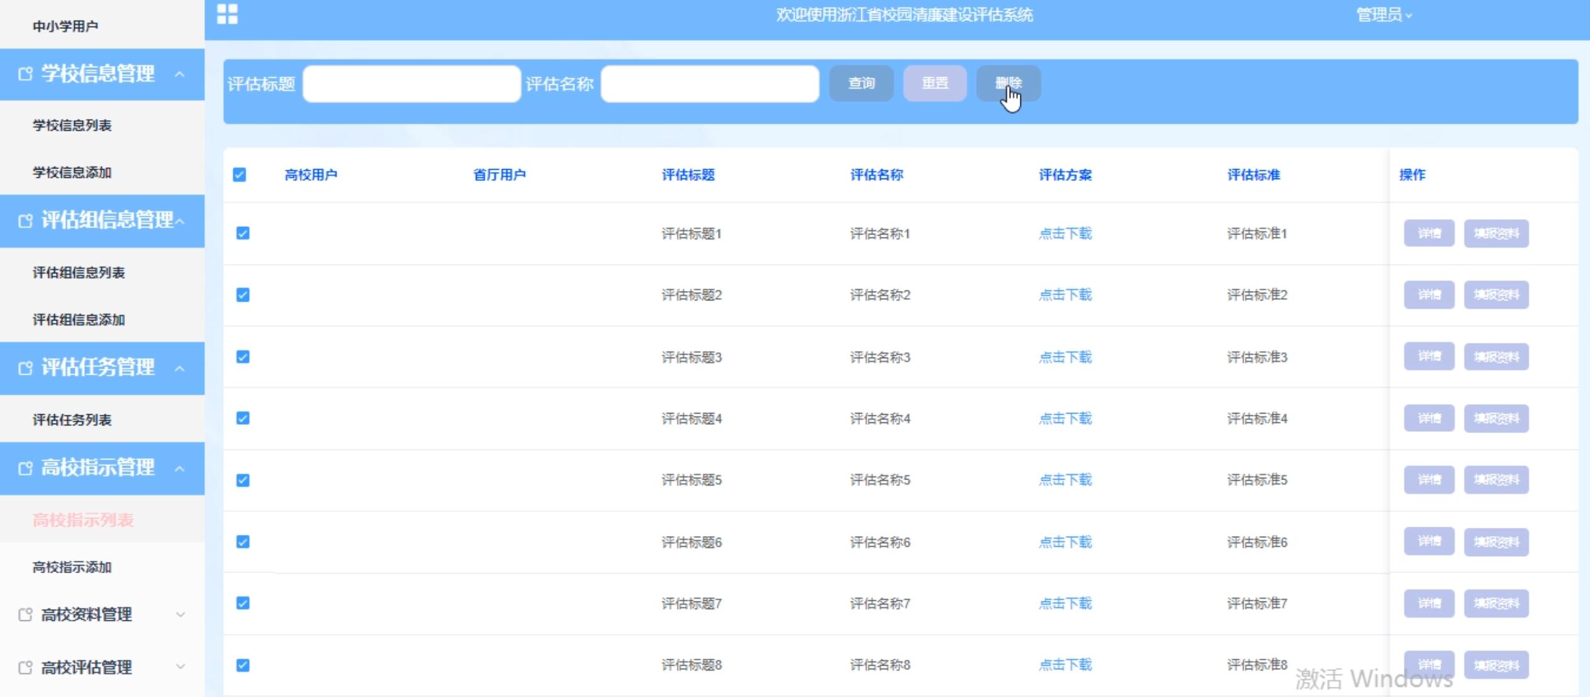Expand the 高校资料管理 submenu chevron

(180, 615)
